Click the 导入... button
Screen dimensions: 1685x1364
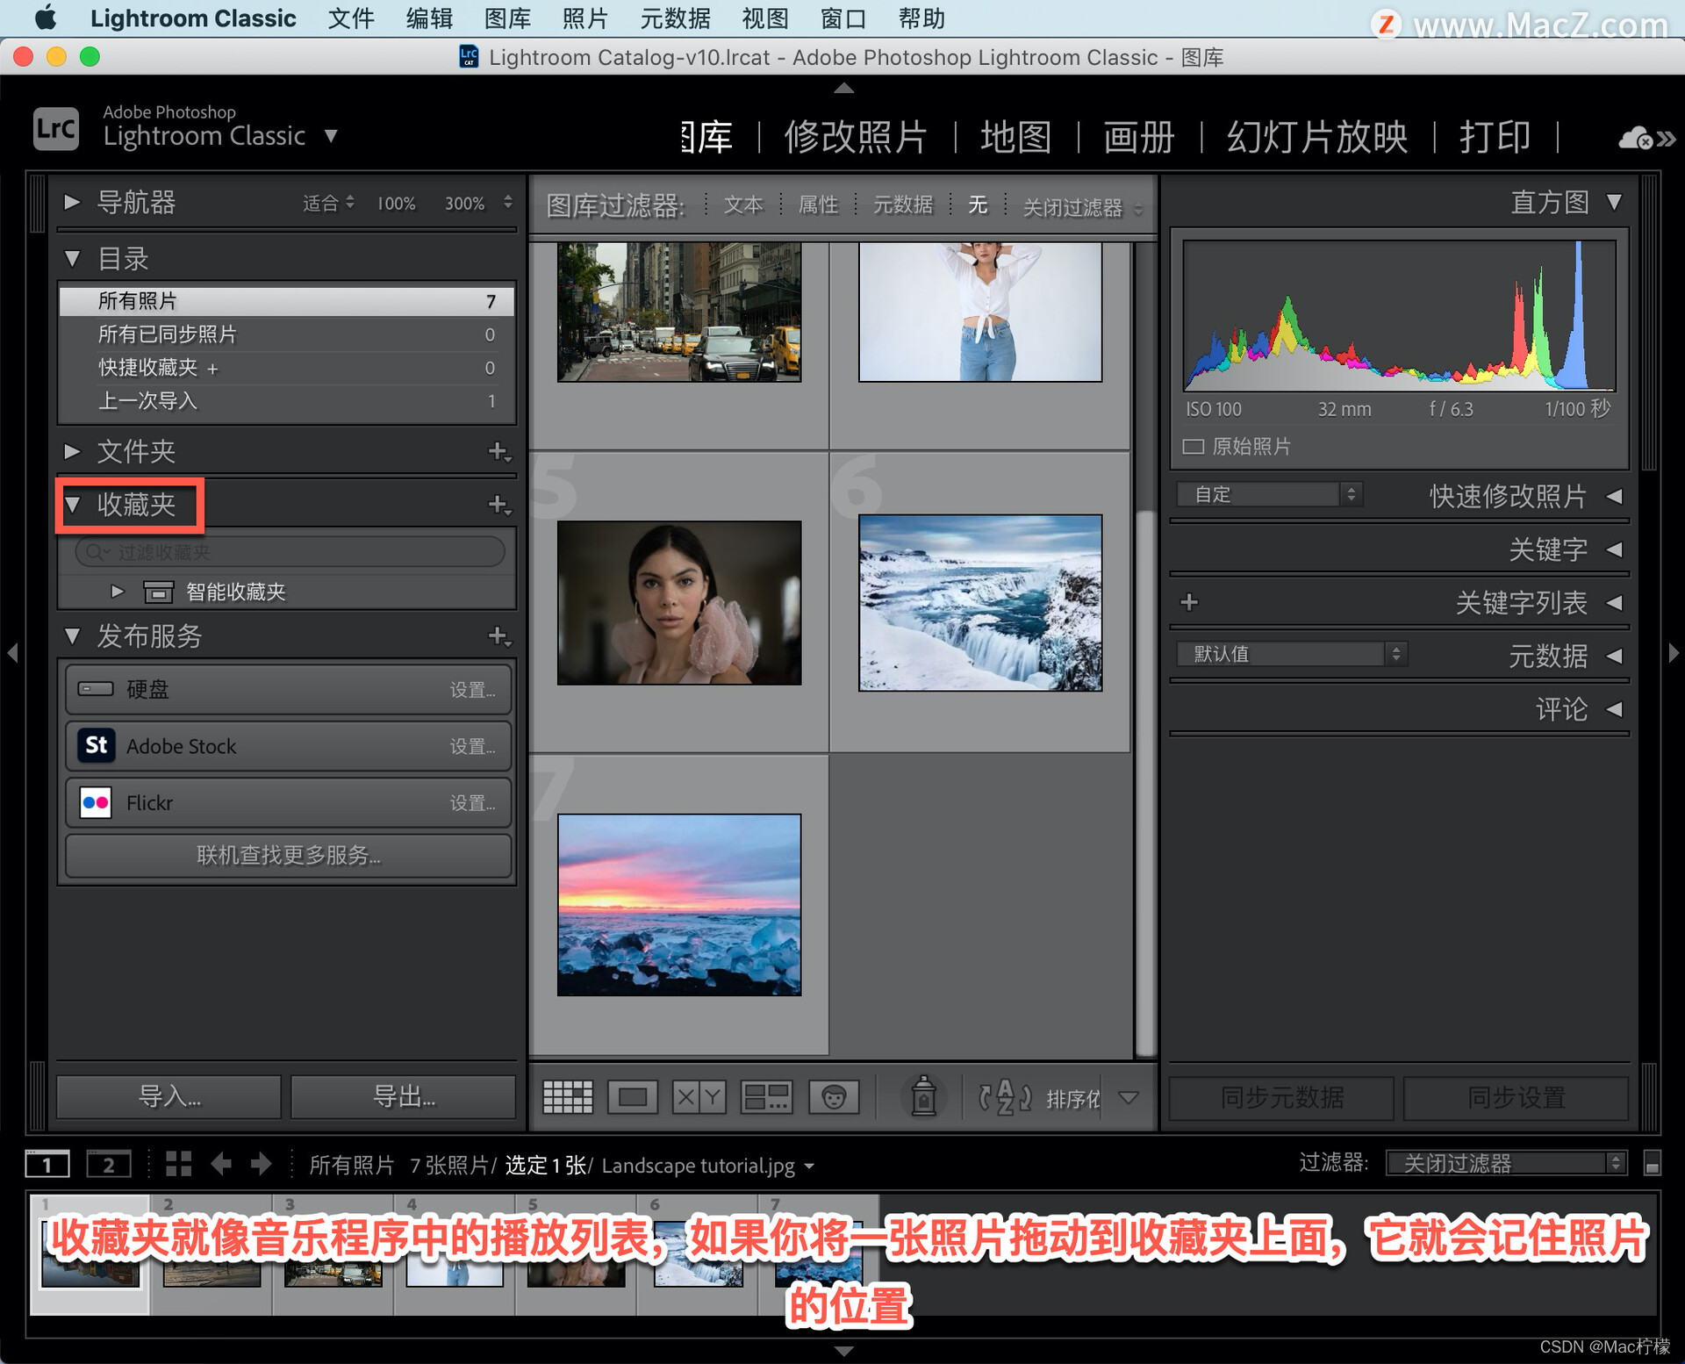coord(169,1096)
